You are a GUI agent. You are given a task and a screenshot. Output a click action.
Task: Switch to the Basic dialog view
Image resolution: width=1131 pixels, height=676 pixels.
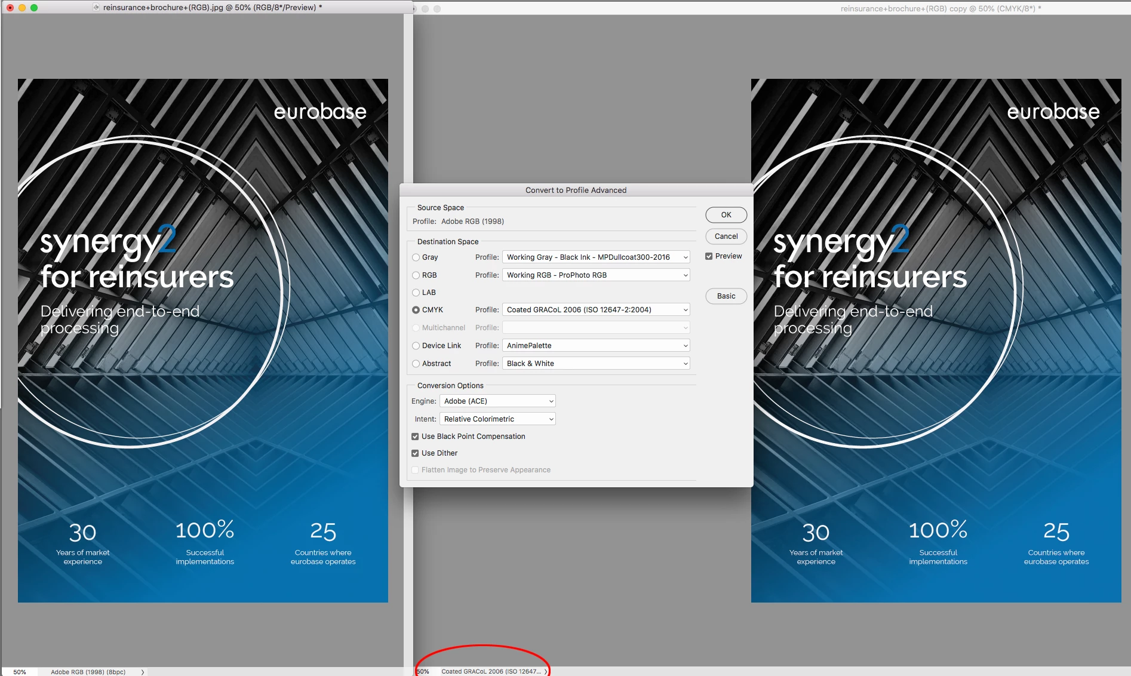tap(726, 296)
